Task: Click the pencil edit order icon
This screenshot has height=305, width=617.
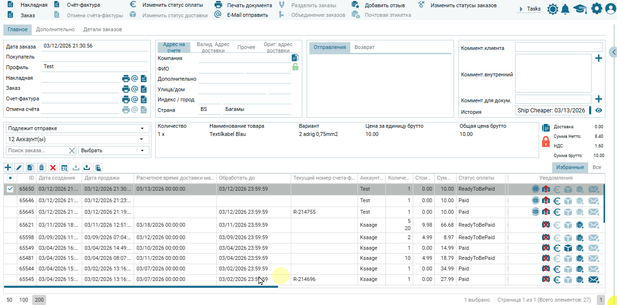Action: pyautogui.click(x=19, y=168)
